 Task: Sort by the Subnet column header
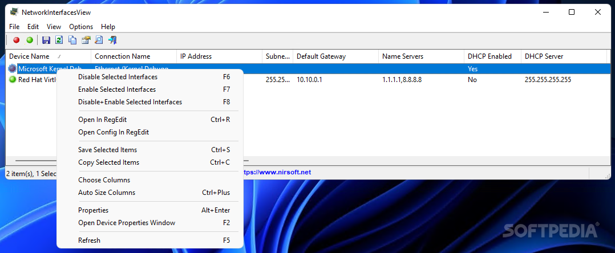278,56
